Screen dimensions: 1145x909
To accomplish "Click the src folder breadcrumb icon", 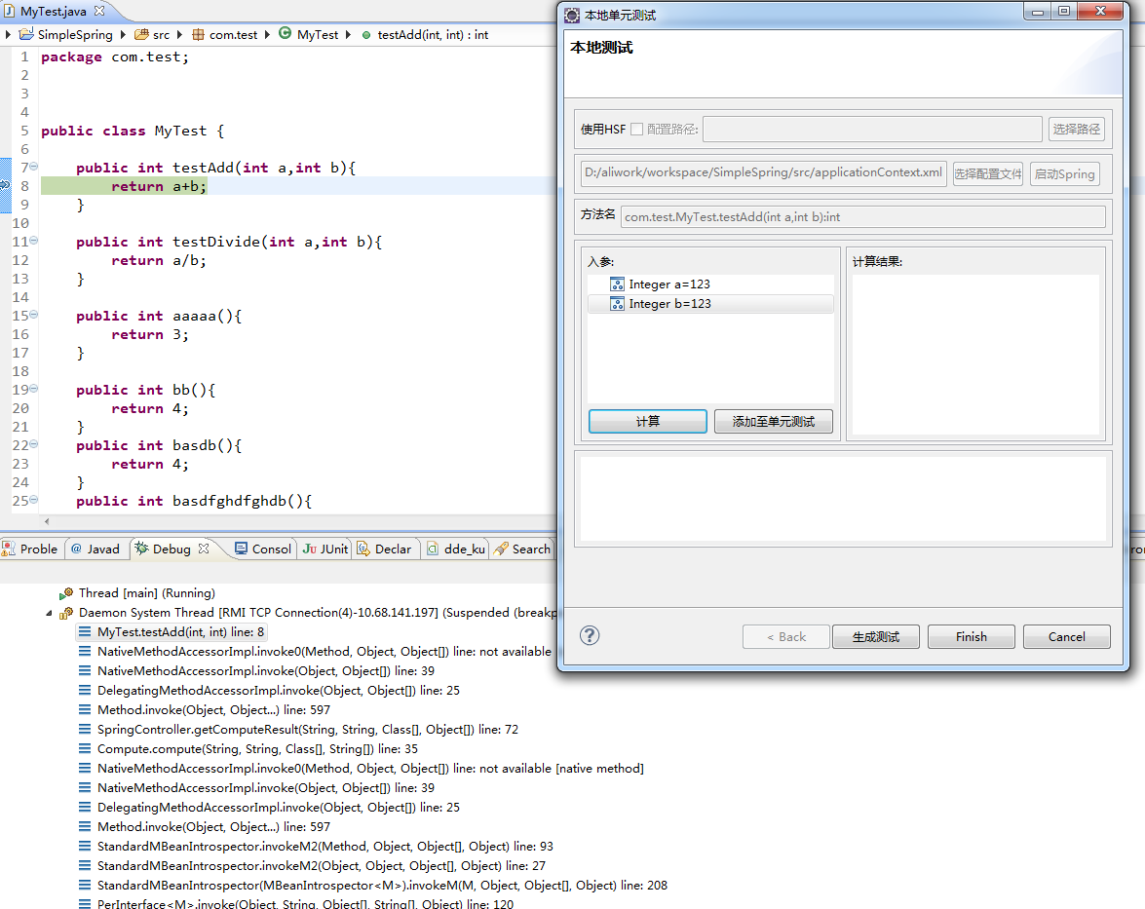I will [141, 34].
